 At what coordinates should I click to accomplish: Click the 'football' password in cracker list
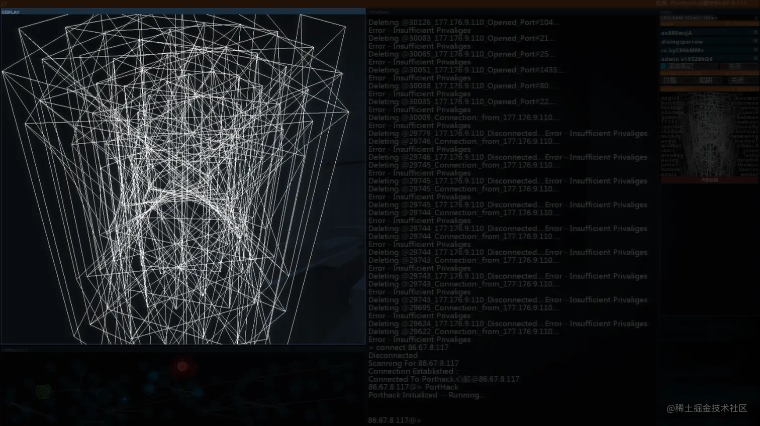(672, 108)
